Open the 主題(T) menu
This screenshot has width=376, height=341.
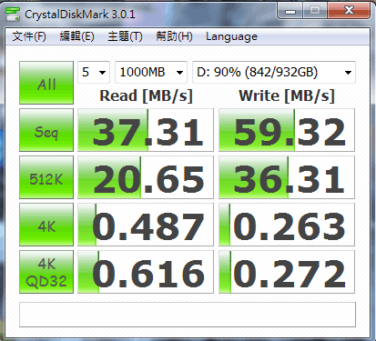point(125,36)
